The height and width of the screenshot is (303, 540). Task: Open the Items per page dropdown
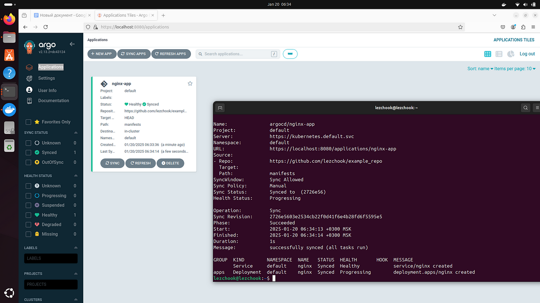pyautogui.click(x=515, y=68)
